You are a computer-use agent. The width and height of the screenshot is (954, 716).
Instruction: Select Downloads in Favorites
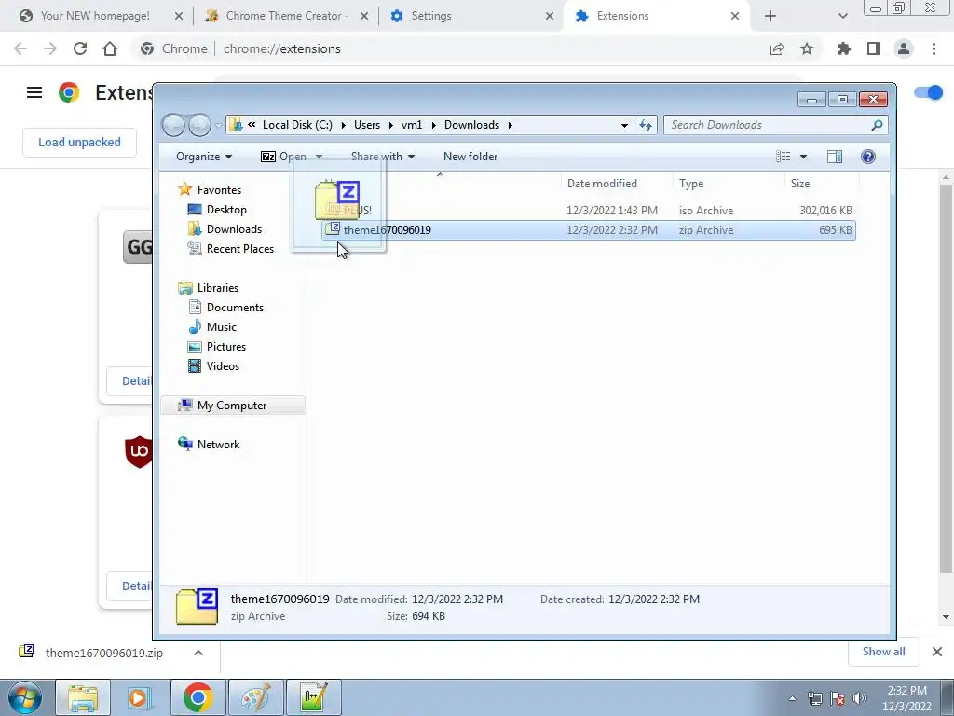click(234, 229)
